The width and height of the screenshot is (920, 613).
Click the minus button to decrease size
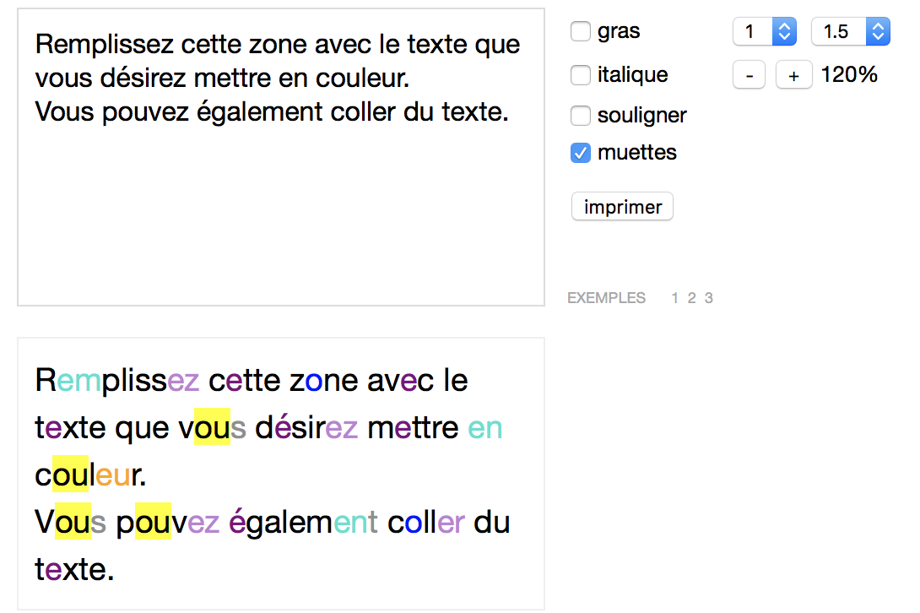coord(749,75)
